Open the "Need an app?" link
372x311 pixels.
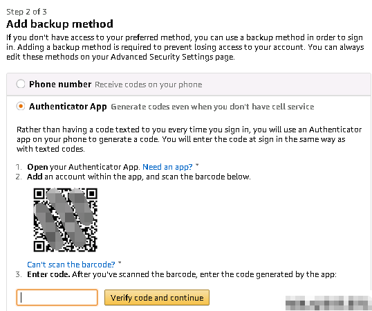167,167
